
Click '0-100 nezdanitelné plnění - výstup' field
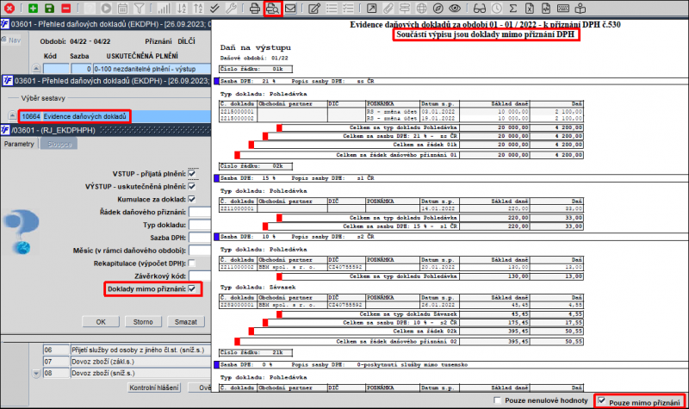(152, 69)
